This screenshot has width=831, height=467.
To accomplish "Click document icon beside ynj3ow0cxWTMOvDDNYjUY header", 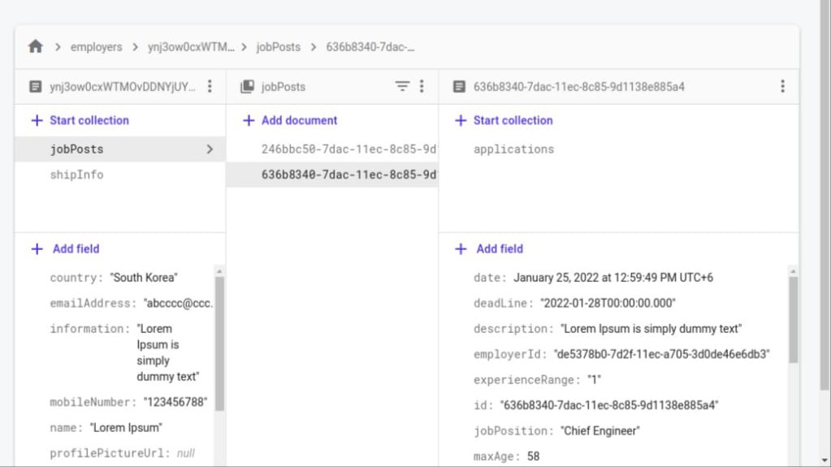I will point(36,86).
